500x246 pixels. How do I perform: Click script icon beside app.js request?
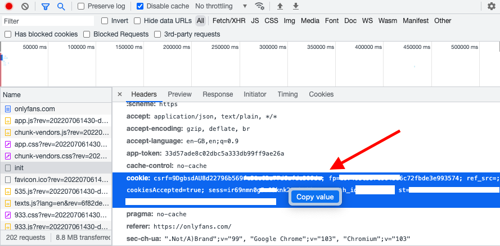tap(8, 121)
